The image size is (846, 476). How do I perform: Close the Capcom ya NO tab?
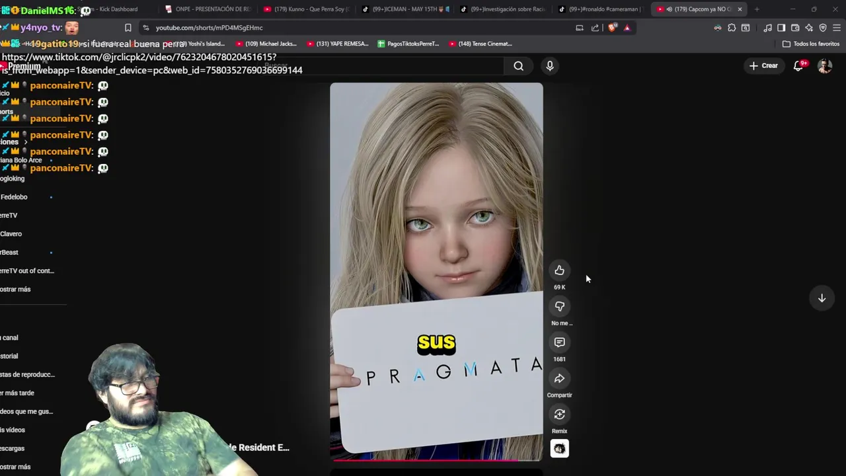coord(740,9)
